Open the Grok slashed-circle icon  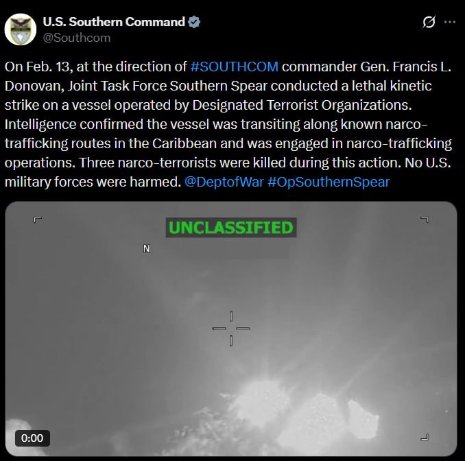(x=429, y=22)
